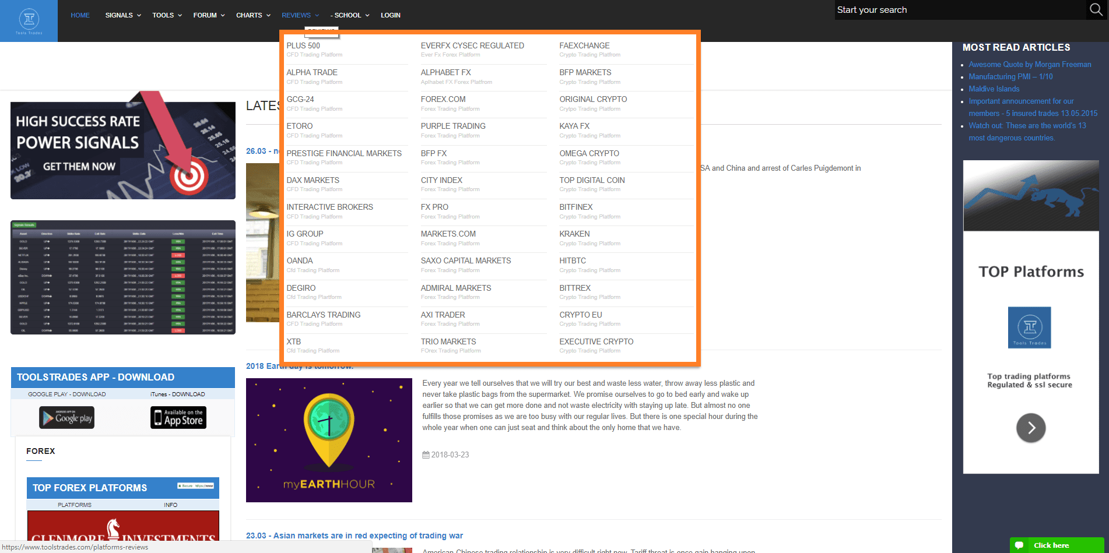Open EXECUTIVE CRYPTO review
Screen dimensions: 1109x553
click(x=596, y=341)
